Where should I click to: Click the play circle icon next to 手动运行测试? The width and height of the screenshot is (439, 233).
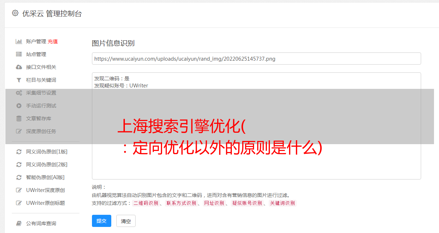tap(19, 106)
